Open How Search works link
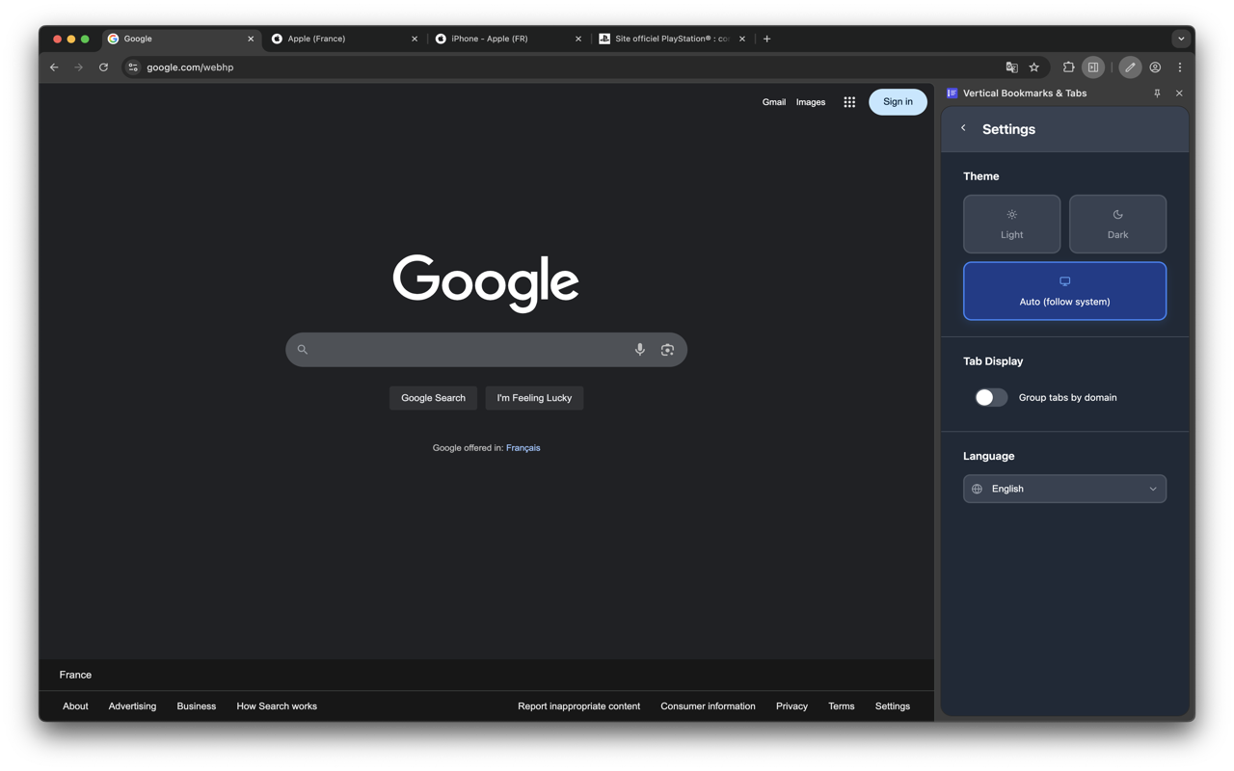The width and height of the screenshot is (1234, 771). [x=277, y=706]
